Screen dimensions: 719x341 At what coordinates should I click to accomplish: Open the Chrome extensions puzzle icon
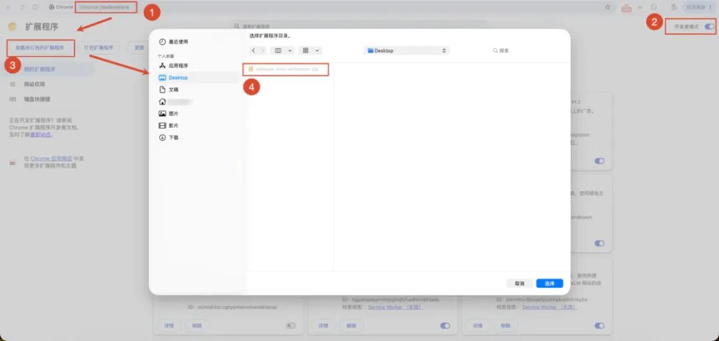tap(674, 7)
